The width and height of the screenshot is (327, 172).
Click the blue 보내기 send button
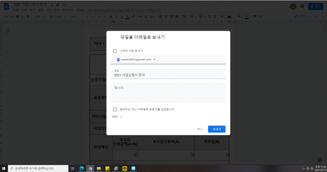pyautogui.click(x=217, y=129)
